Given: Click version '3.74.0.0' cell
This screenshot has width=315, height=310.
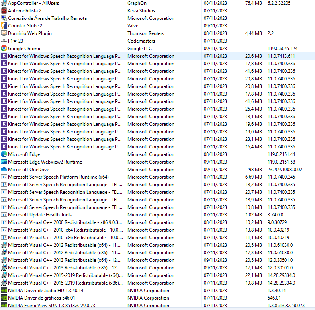Looking at the screenshot, I should [x=276, y=214].
